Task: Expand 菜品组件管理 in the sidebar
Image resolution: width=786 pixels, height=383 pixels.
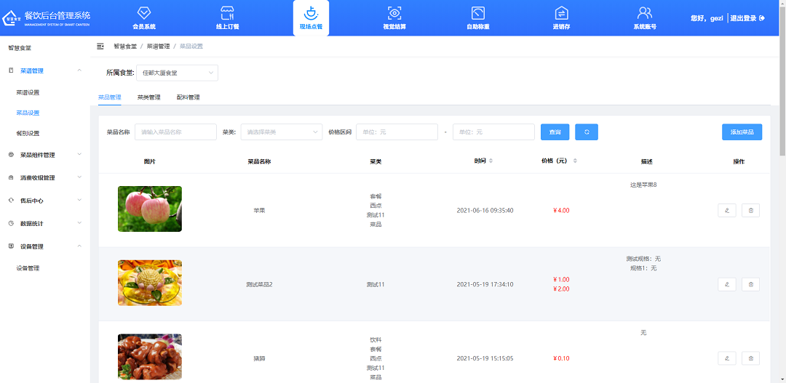Action: (47, 155)
